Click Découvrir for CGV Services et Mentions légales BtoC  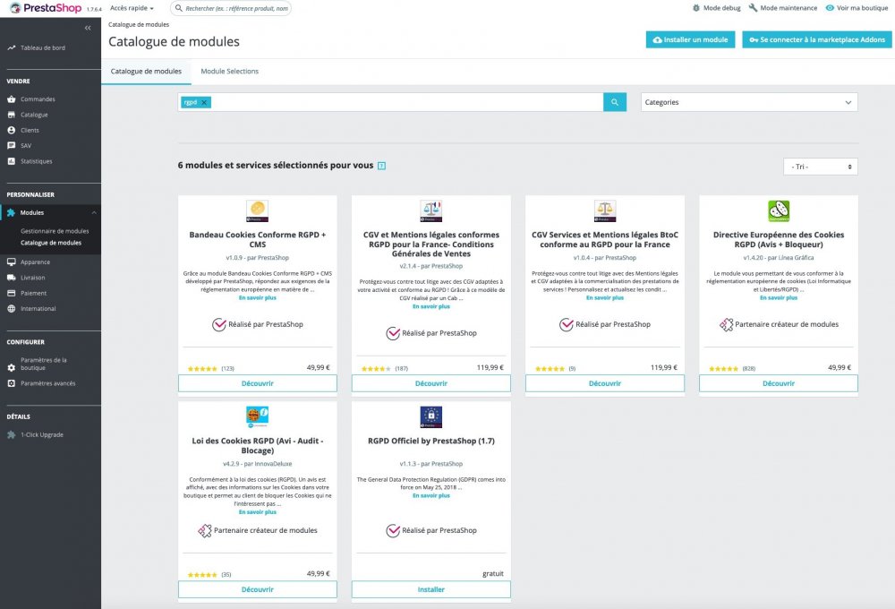pos(604,383)
